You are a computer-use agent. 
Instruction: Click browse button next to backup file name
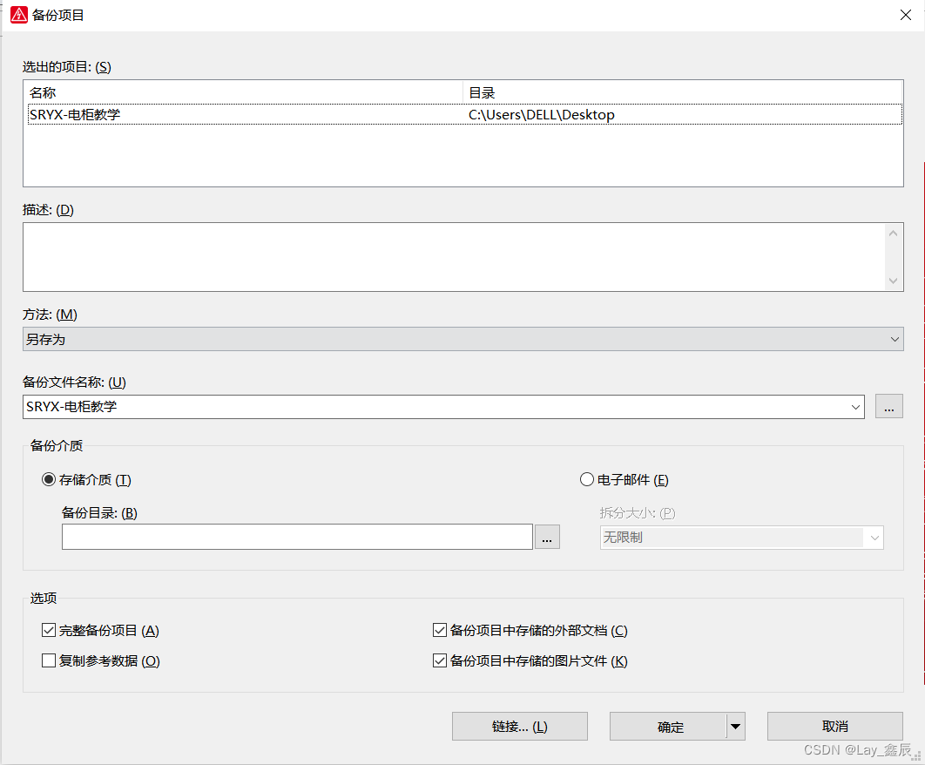pos(888,407)
